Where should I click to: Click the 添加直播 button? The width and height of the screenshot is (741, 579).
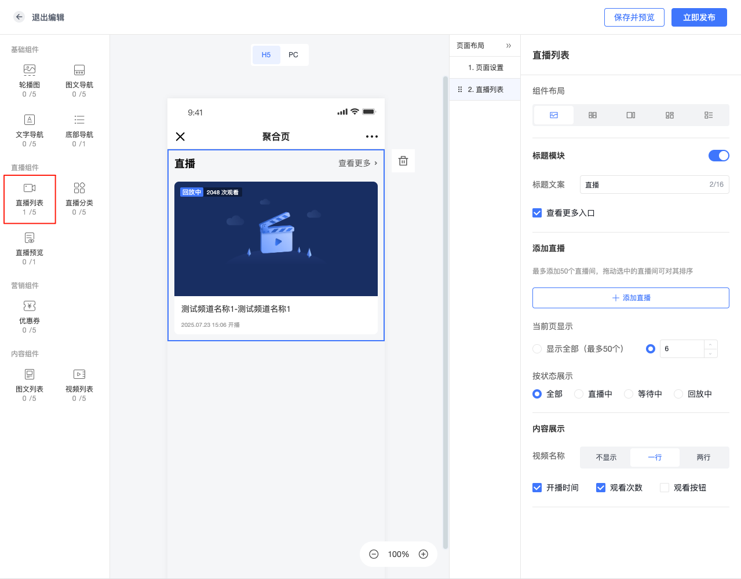631,298
